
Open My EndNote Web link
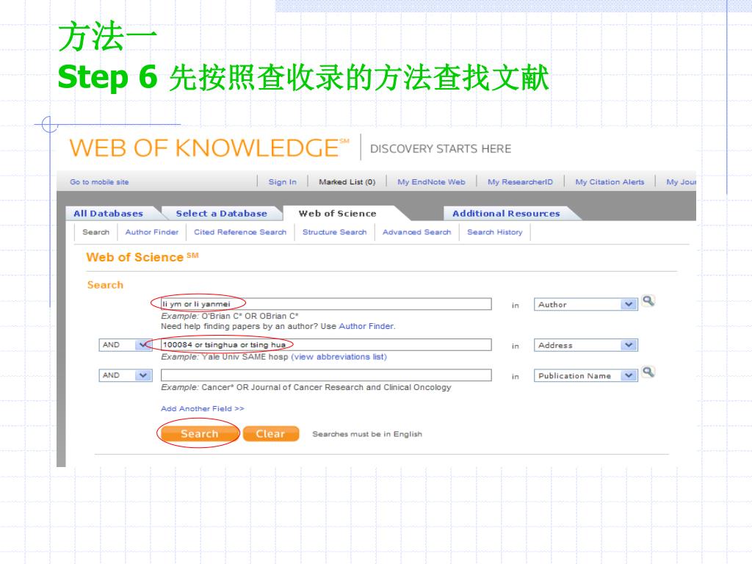click(x=431, y=182)
